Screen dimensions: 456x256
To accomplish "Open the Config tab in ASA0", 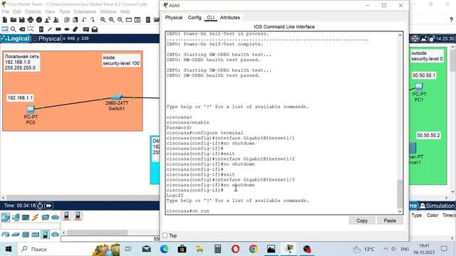I will coord(195,17).
